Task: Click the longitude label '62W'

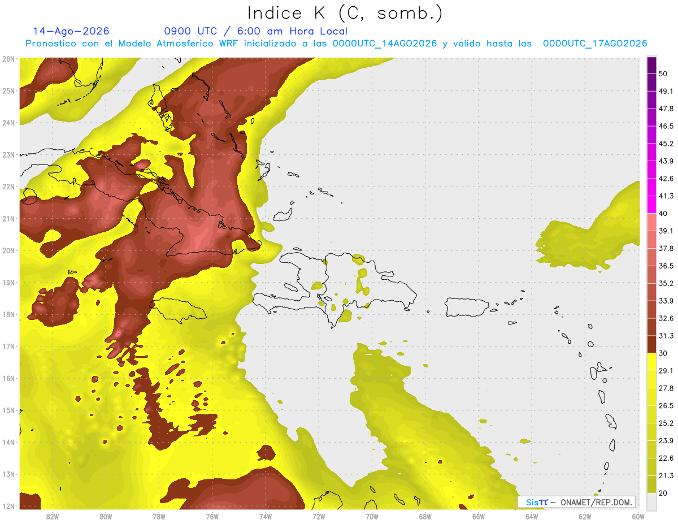Action: click(x=585, y=516)
